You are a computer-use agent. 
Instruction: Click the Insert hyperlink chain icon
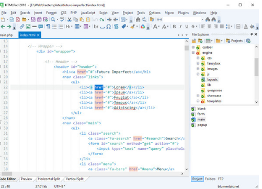click(x=22, y=27)
